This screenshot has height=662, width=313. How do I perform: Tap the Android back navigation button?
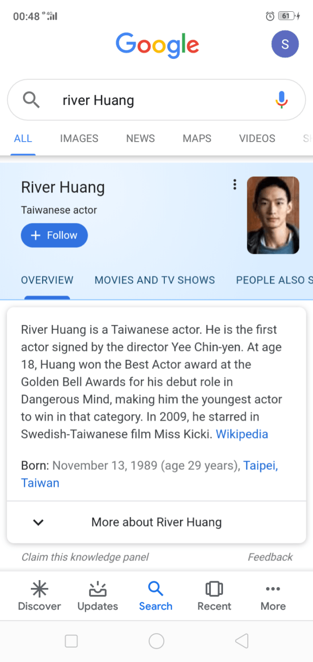coord(242,641)
